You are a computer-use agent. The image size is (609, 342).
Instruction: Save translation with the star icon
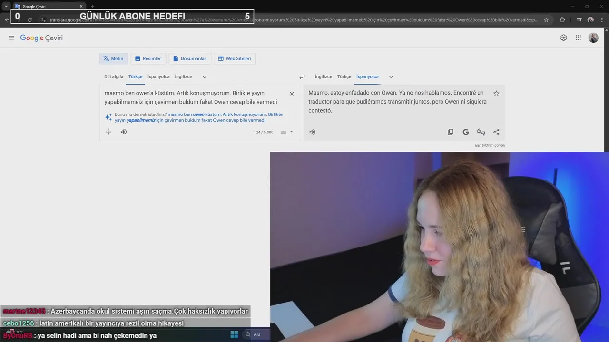(496, 94)
